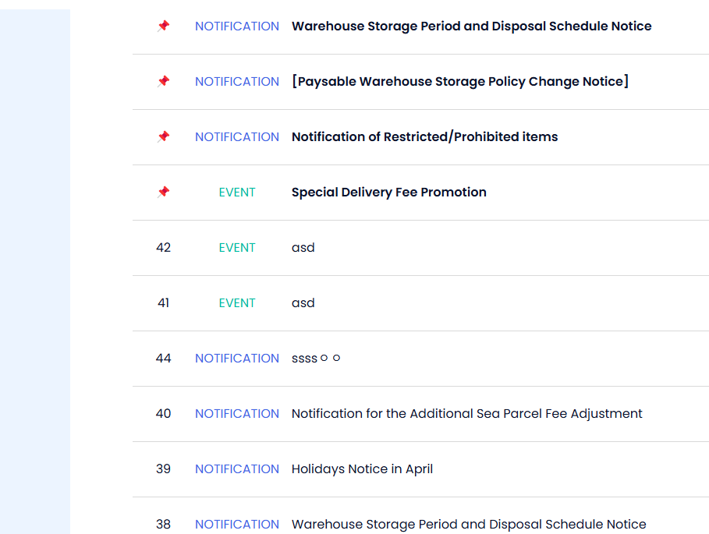The height and width of the screenshot is (534, 709).
Task: Open the ssss post numbered 44
Action: click(x=316, y=359)
